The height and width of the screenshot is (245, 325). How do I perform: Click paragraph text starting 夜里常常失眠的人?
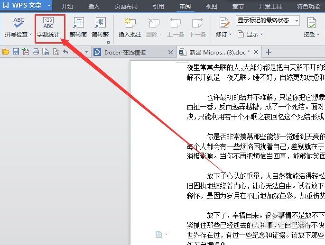256,67
